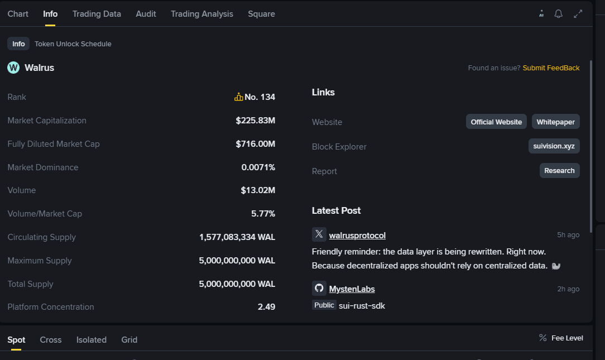This screenshot has height=360, width=605.
Task: Open the Square tab
Action: click(261, 14)
